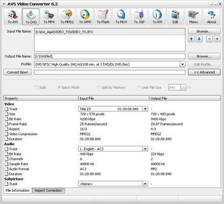This screenshot has width=224, height=204.
Task: Click the output audio format MP2
Action: pos(154,169)
